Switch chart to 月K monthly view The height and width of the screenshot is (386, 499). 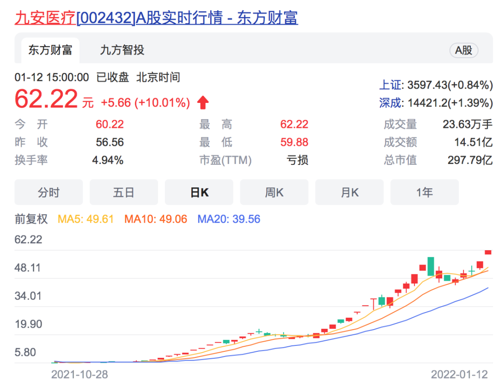349,193
